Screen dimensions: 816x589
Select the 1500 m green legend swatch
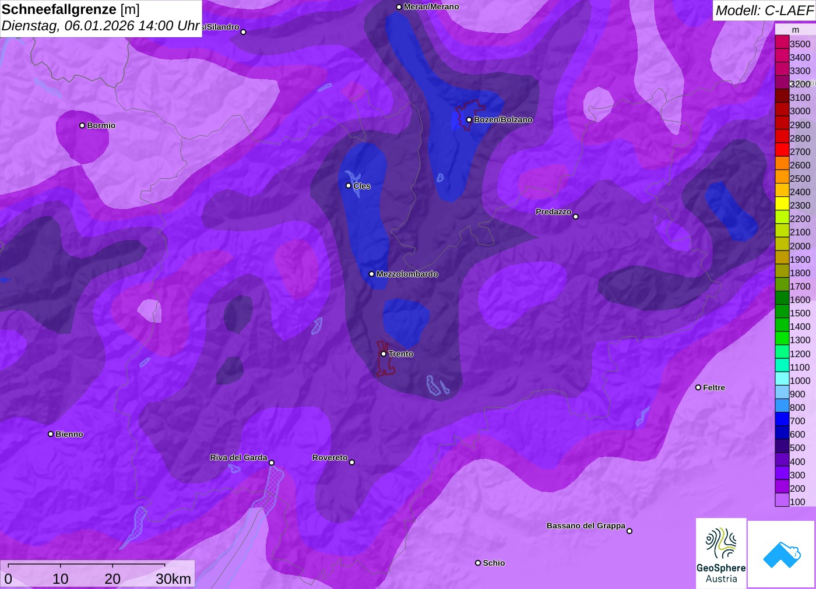782,312
